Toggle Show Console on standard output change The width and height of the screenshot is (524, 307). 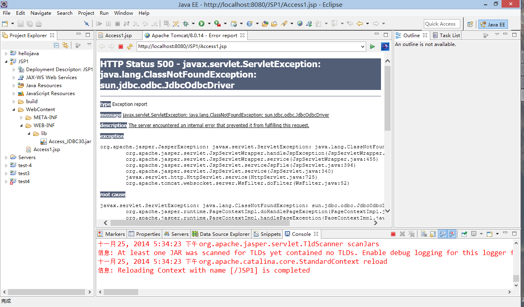coord(443,234)
